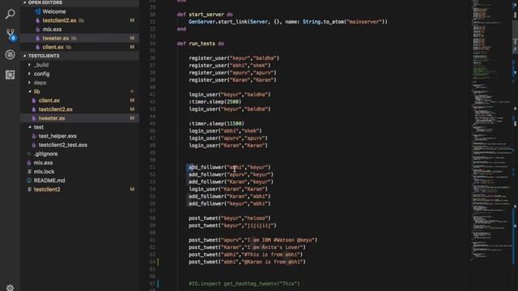Open test_helper.exs file

57,136
